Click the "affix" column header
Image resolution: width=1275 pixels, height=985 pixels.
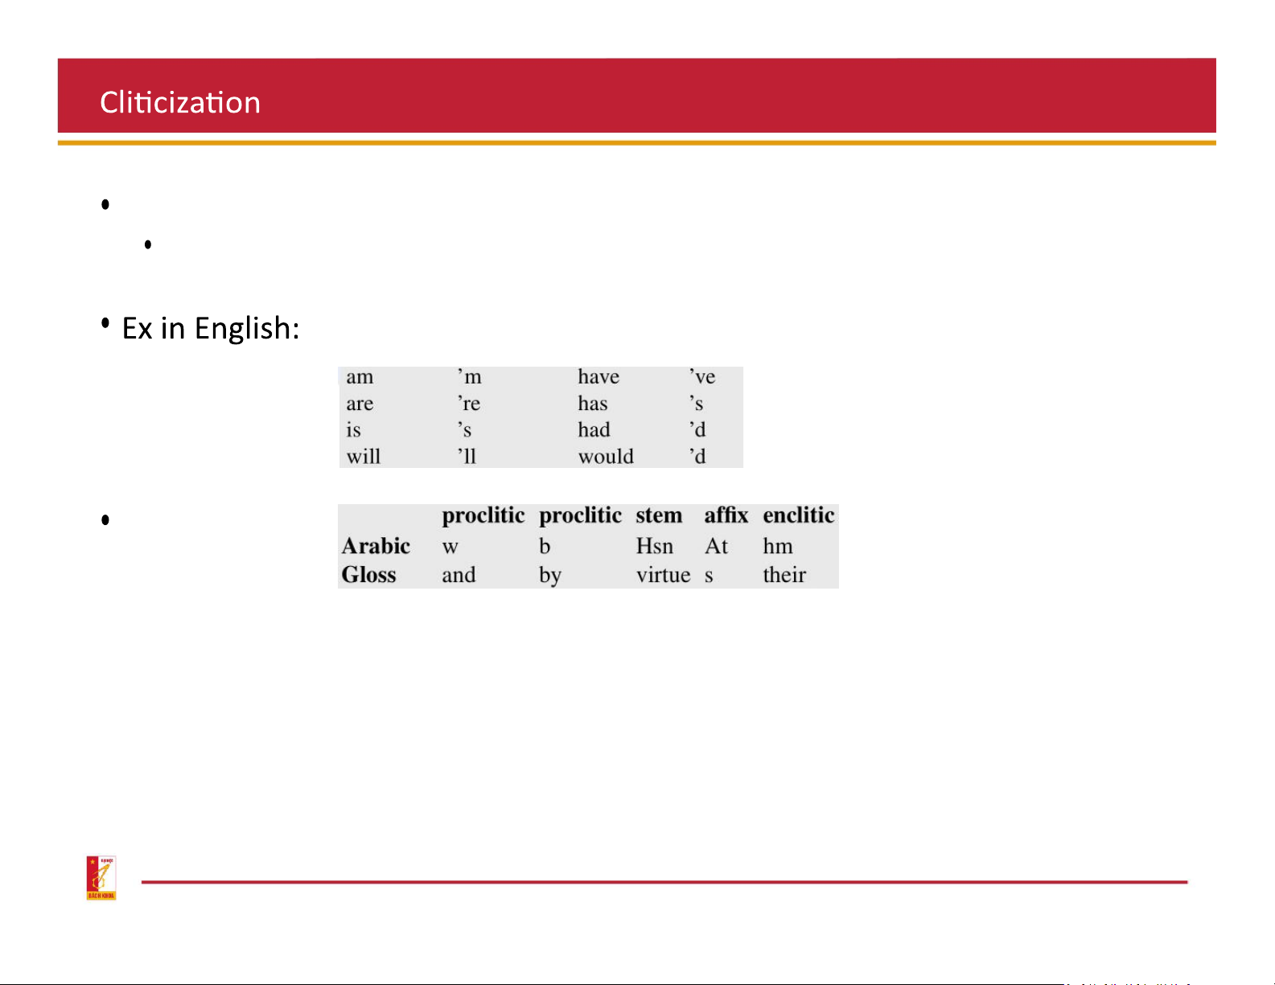[x=726, y=515]
